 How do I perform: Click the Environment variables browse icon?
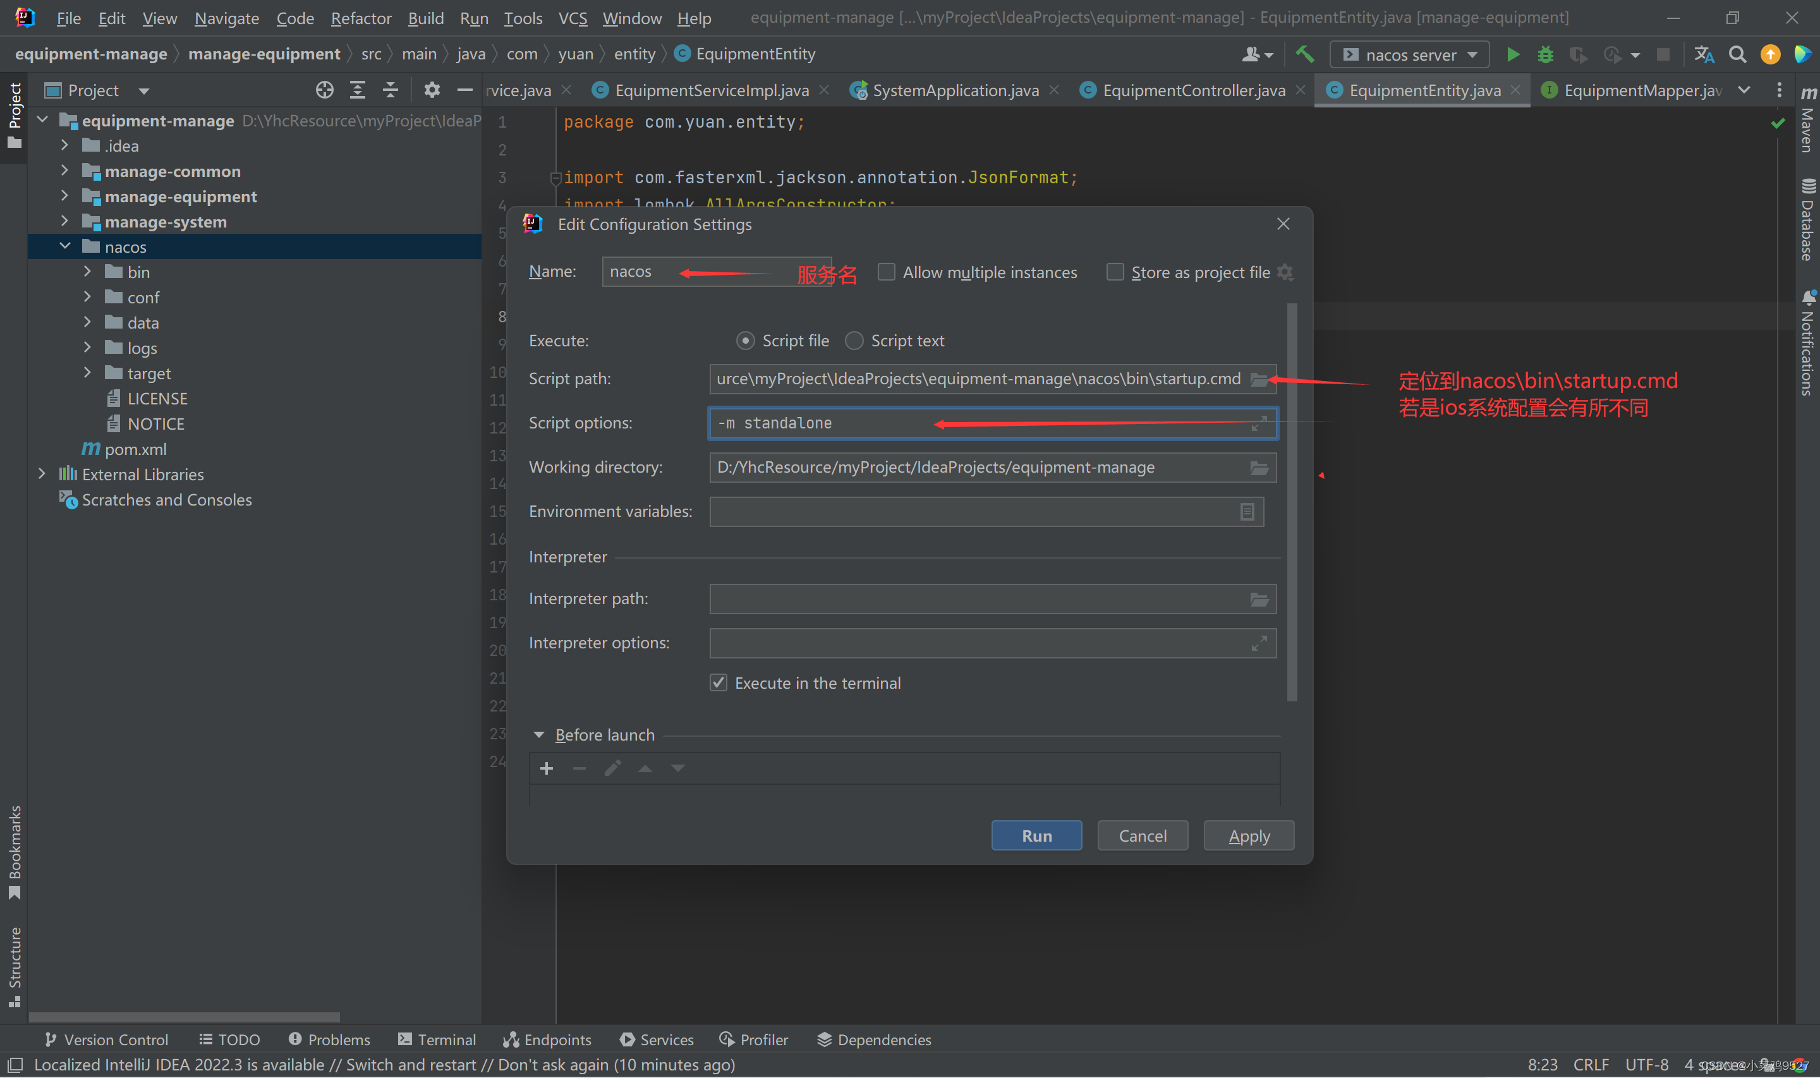(x=1246, y=511)
